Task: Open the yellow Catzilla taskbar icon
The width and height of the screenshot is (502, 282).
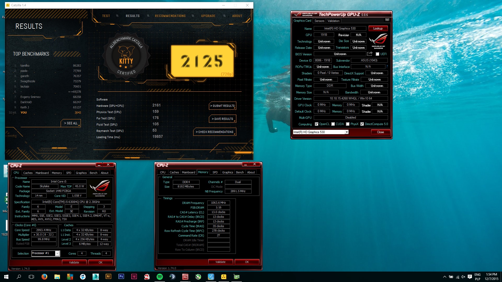Action: 224,277
